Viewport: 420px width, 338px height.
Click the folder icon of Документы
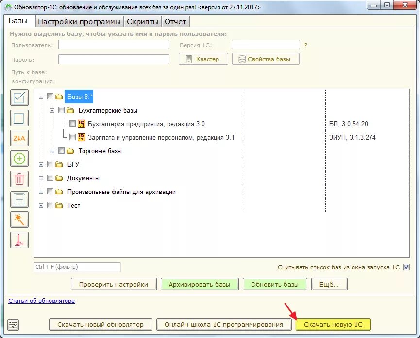click(x=59, y=178)
